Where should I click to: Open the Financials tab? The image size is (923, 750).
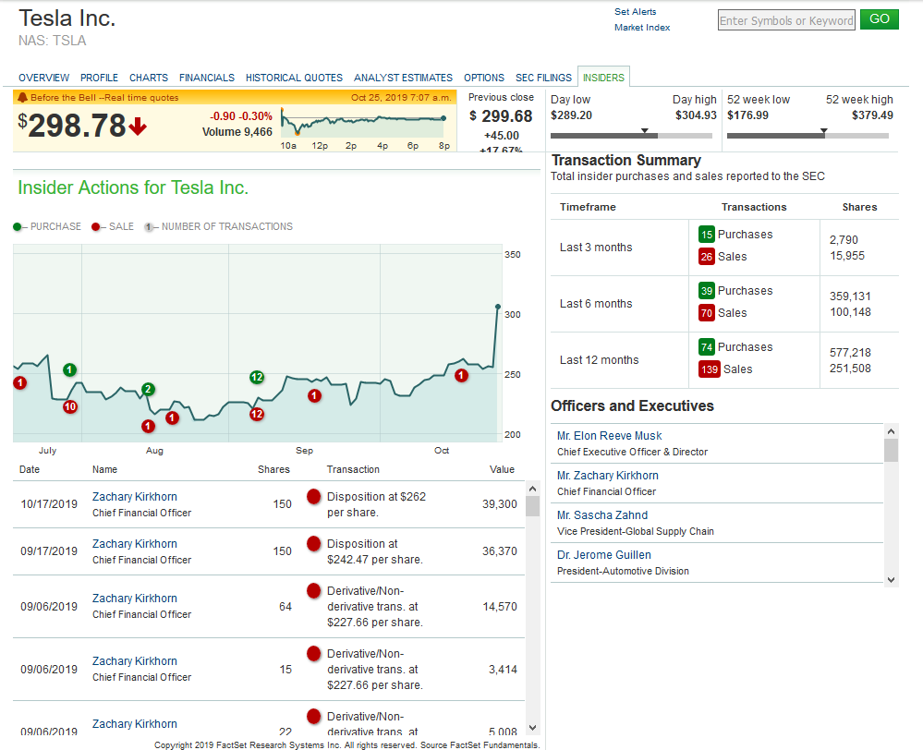click(x=207, y=78)
